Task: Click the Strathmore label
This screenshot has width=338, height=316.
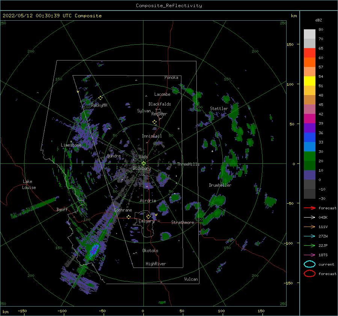Action: (x=183, y=222)
